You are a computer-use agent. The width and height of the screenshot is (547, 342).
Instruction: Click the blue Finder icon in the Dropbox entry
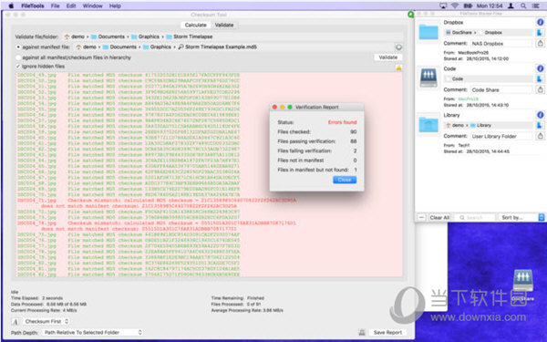click(x=540, y=33)
